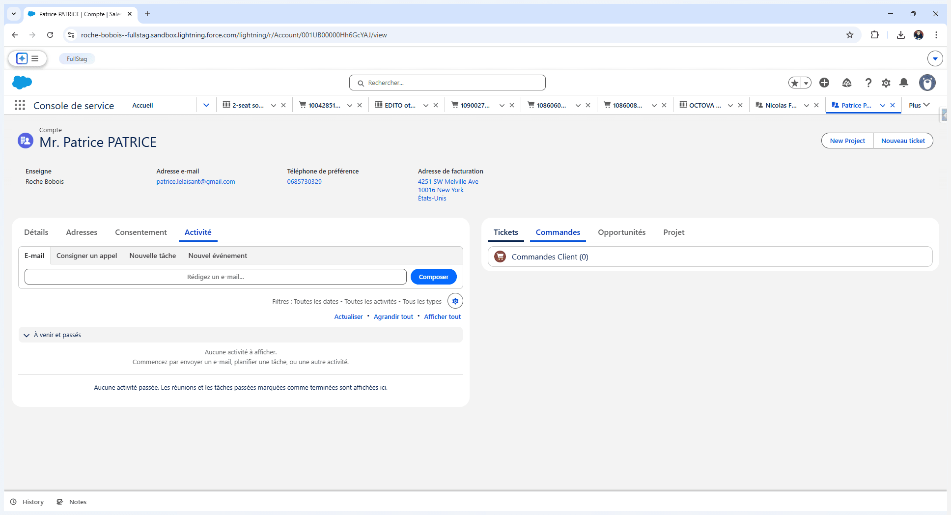Click the Commandes Client cart icon
This screenshot has height=515, width=951.
click(500, 257)
